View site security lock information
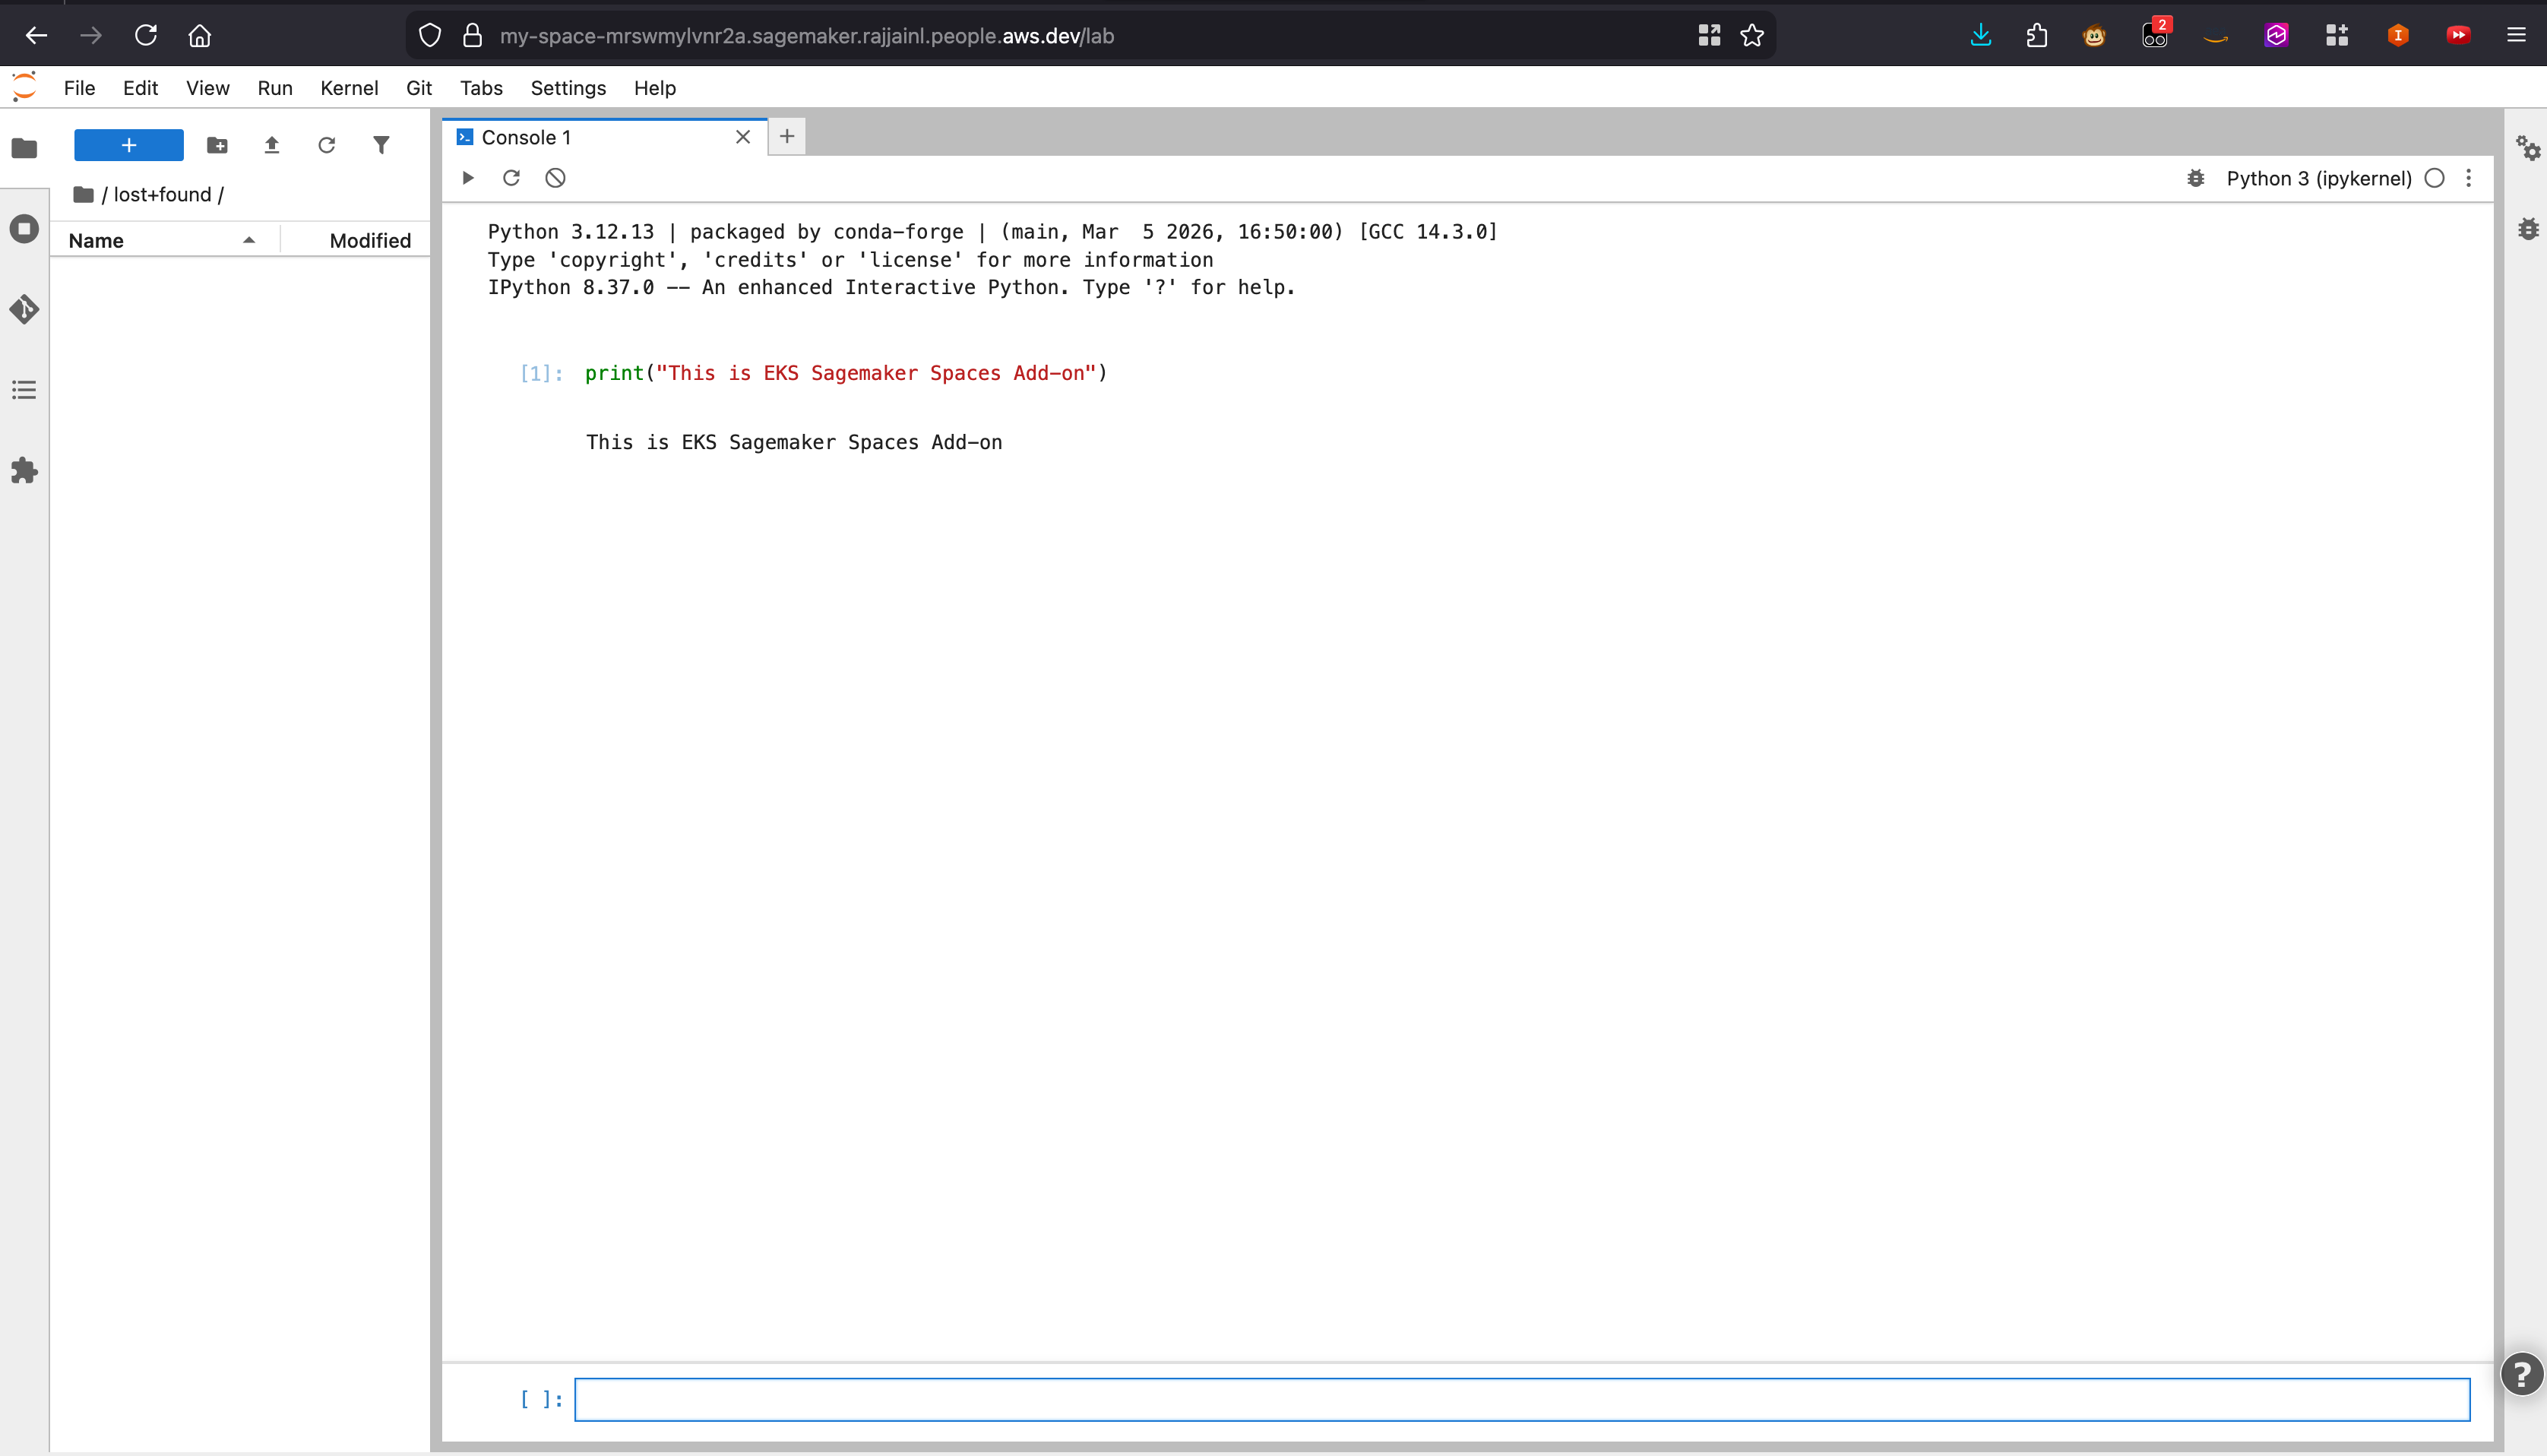The width and height of the screenshot is (2547, 1456). pos(473,36)
